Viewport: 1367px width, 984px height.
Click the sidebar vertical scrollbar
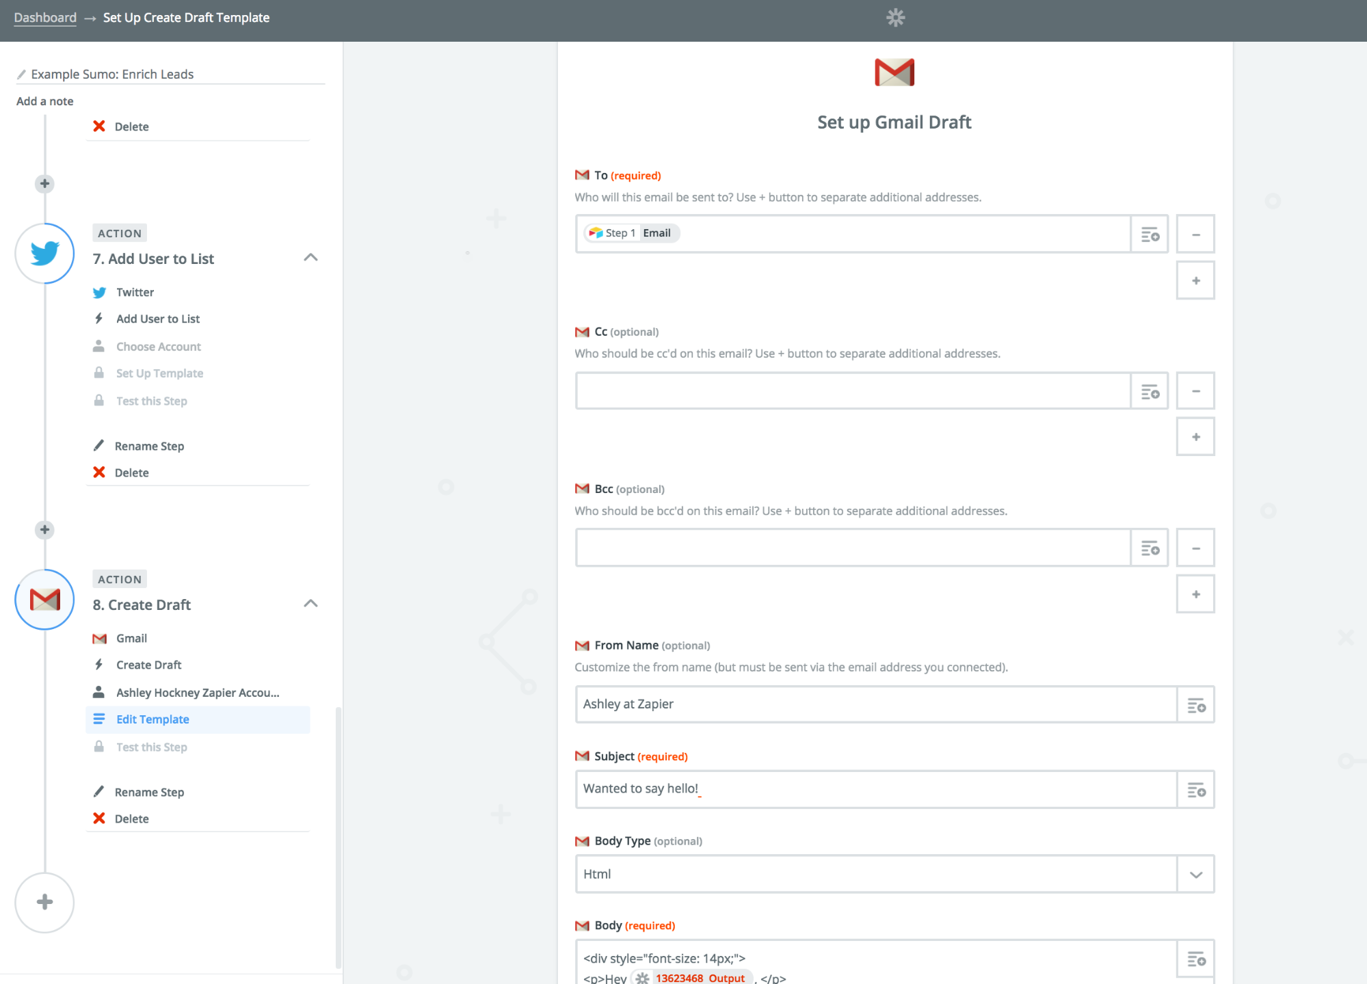338,838
